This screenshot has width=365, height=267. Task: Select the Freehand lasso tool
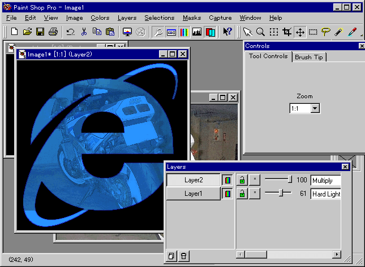[x=325, y=32]
